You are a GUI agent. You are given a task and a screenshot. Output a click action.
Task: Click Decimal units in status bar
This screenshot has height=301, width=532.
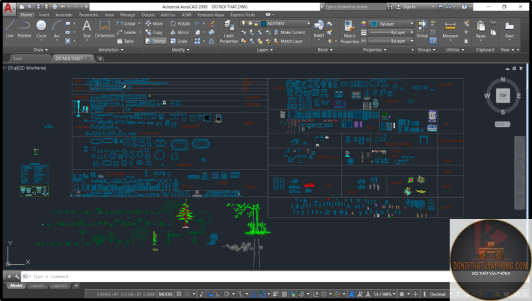[x=438, y=294]
